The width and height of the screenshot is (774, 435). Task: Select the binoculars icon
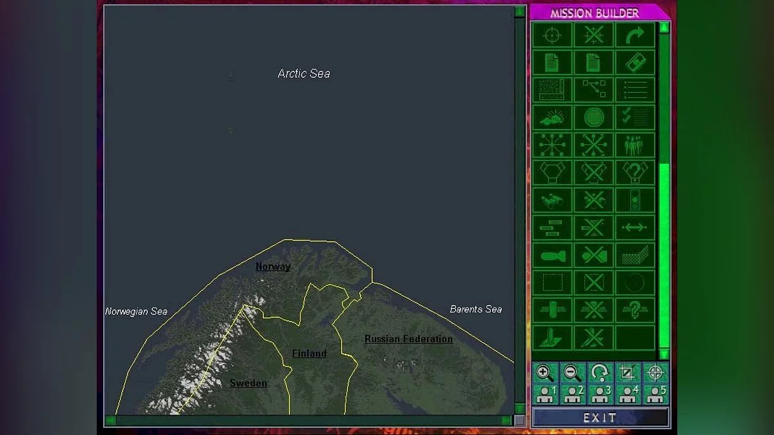[x=552, y=200]
